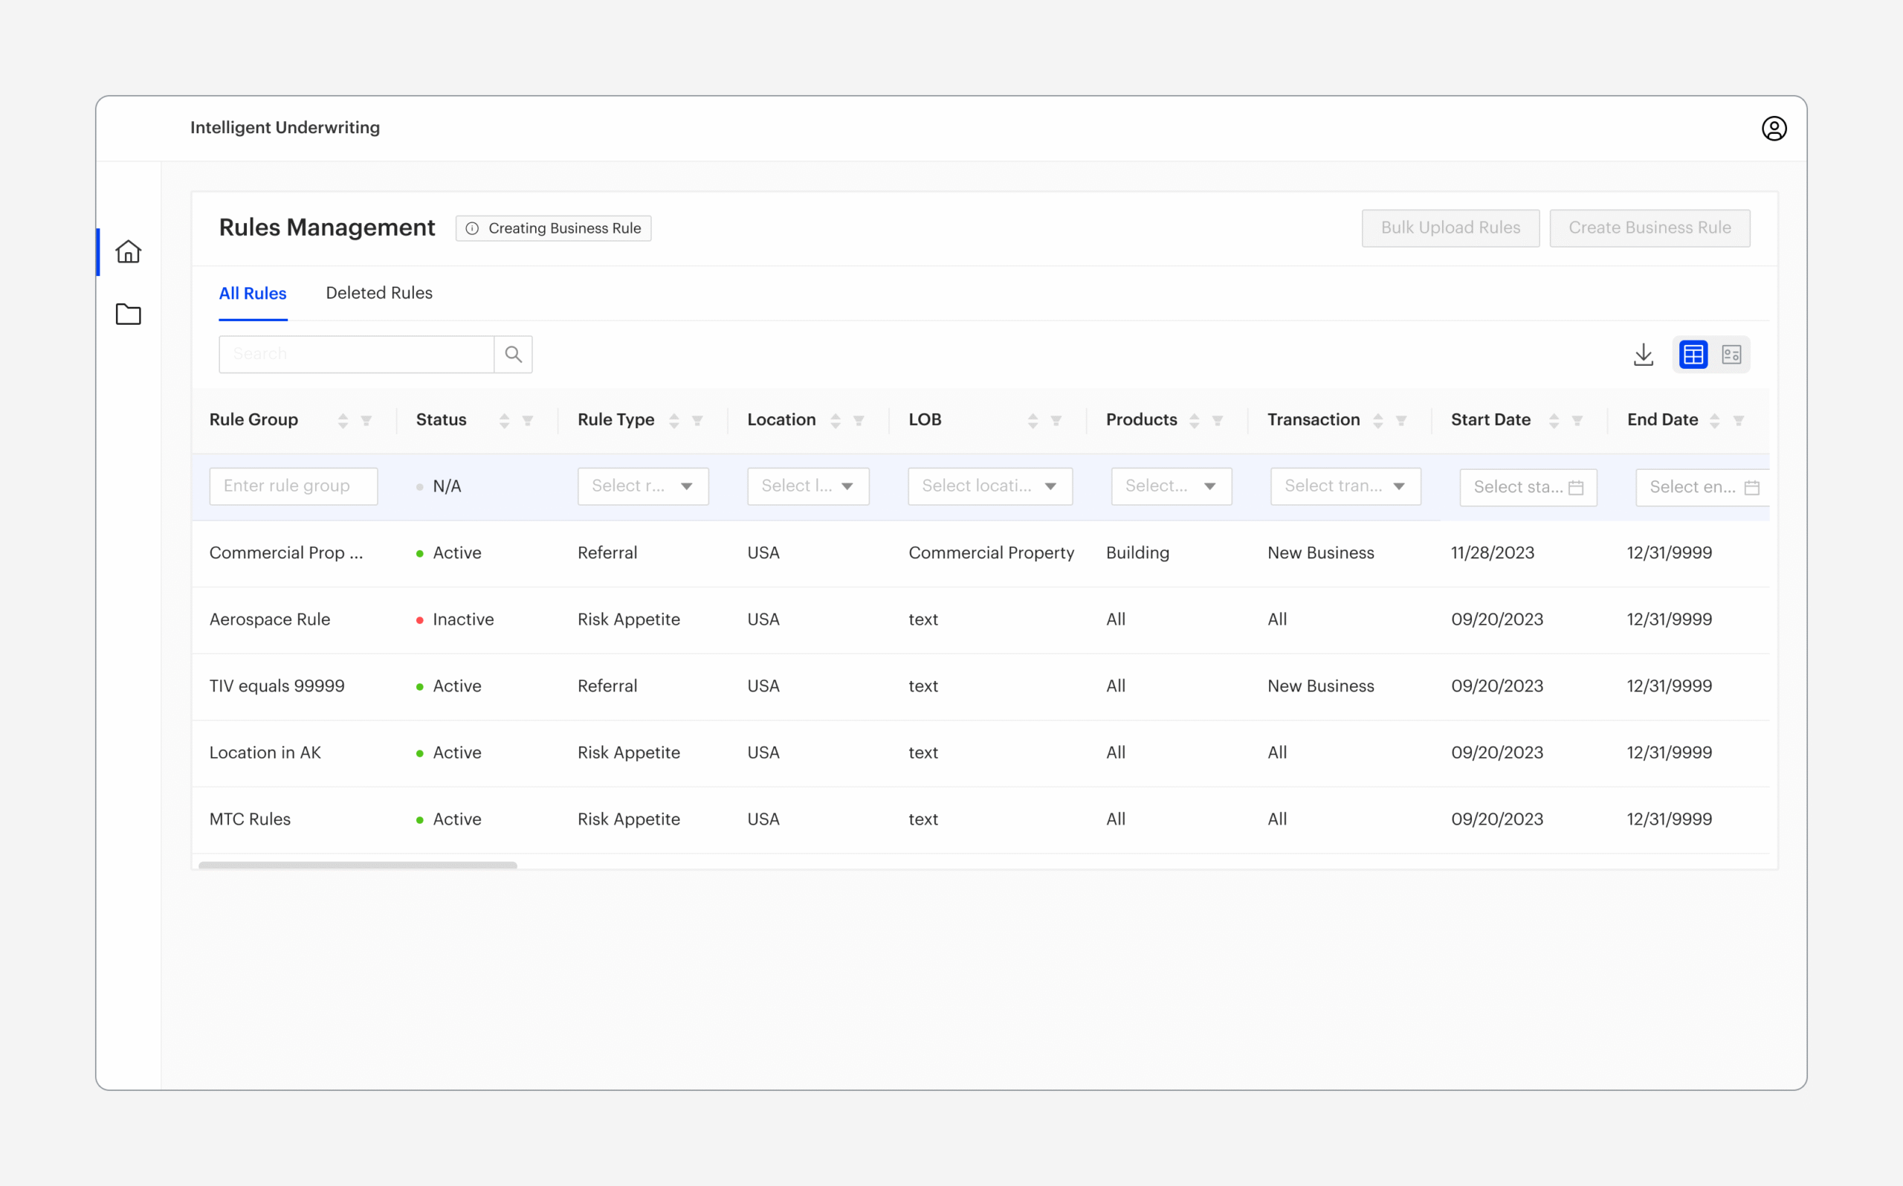Click the search magnifier icon

[x=514, y=355]
